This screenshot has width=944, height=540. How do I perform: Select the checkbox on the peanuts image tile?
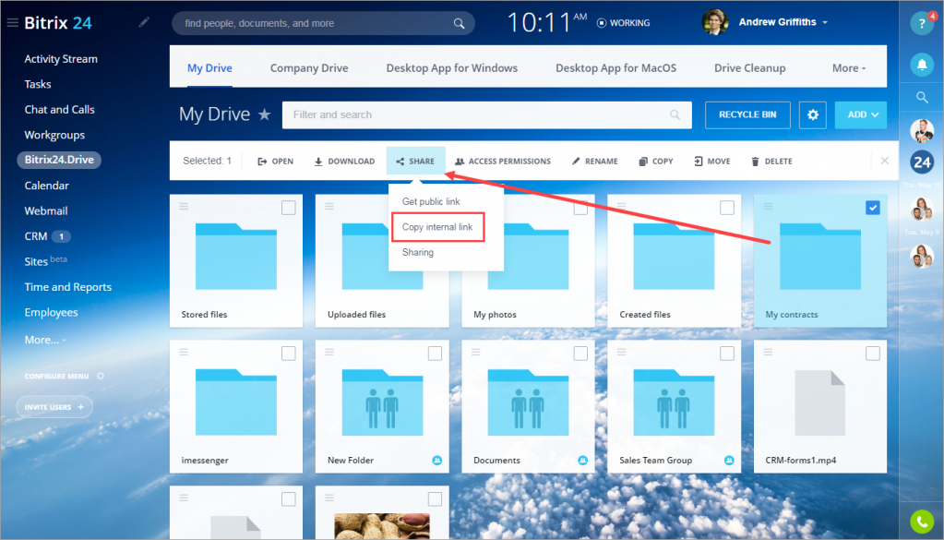435,499
